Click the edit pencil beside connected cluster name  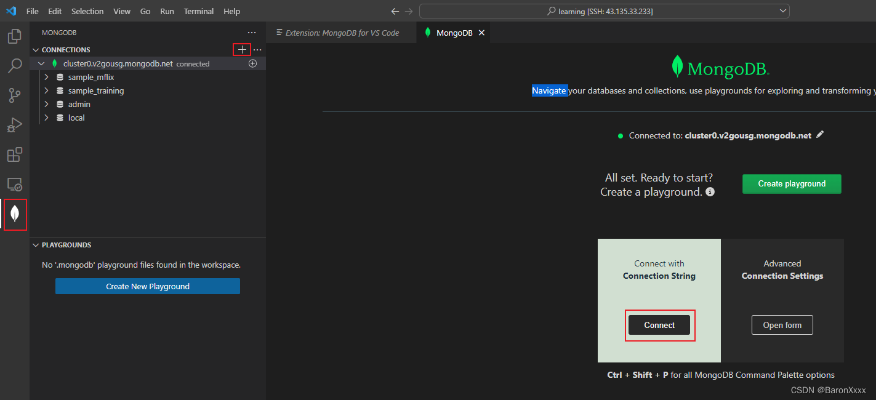tap(819, 135)
